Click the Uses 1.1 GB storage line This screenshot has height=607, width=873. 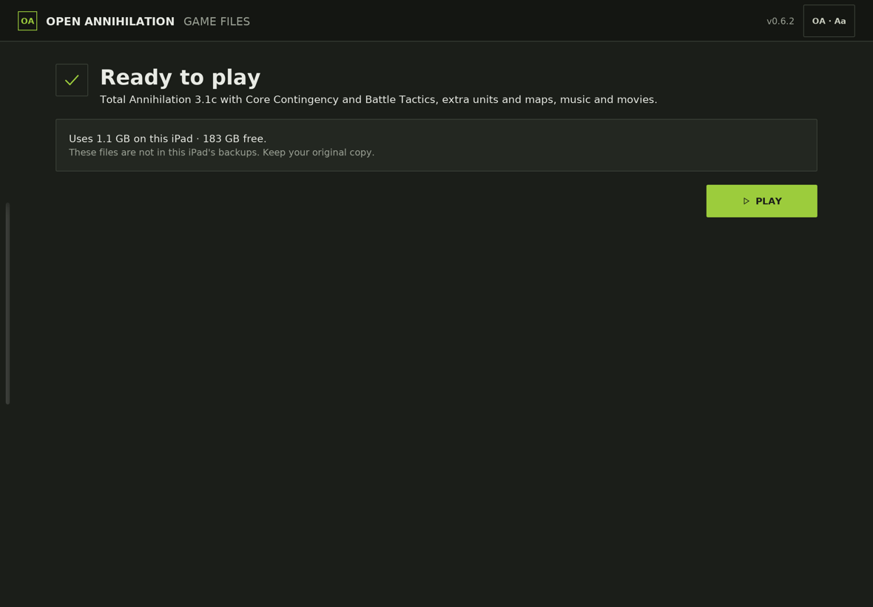point(168,138)
